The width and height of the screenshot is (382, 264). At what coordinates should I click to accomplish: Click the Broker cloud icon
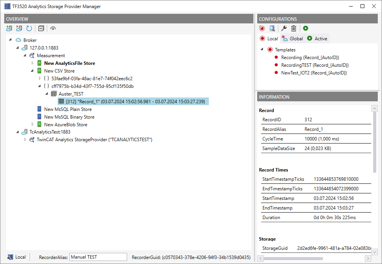click(18, 40)
